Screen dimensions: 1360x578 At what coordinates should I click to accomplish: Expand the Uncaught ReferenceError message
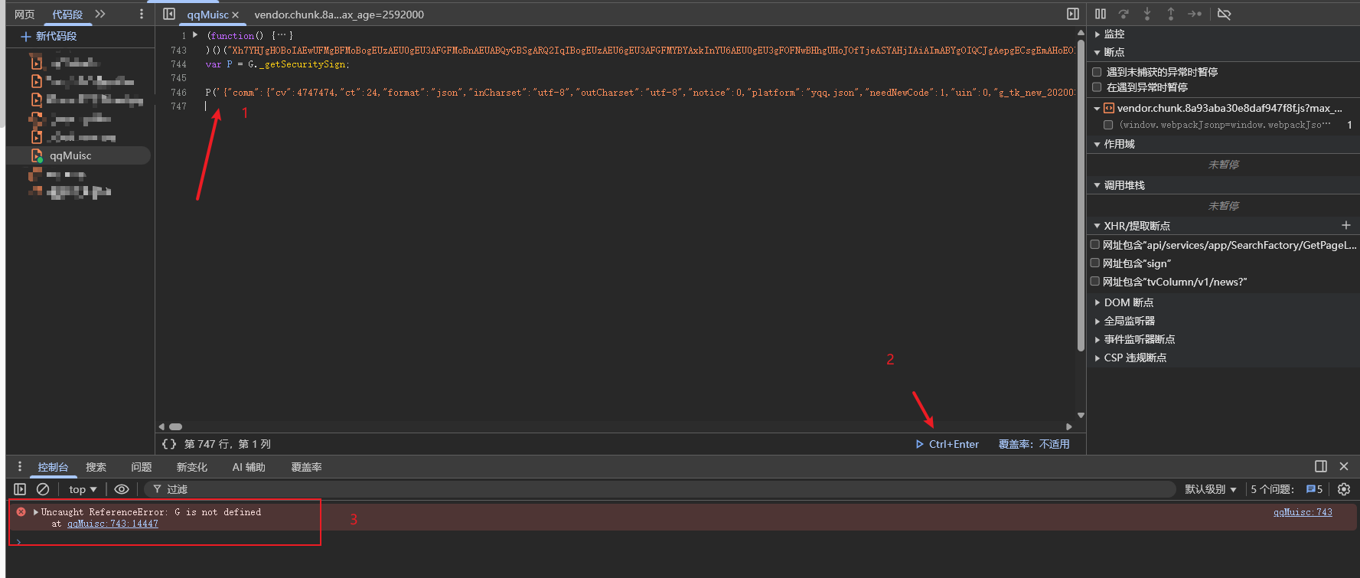[35, 512]
